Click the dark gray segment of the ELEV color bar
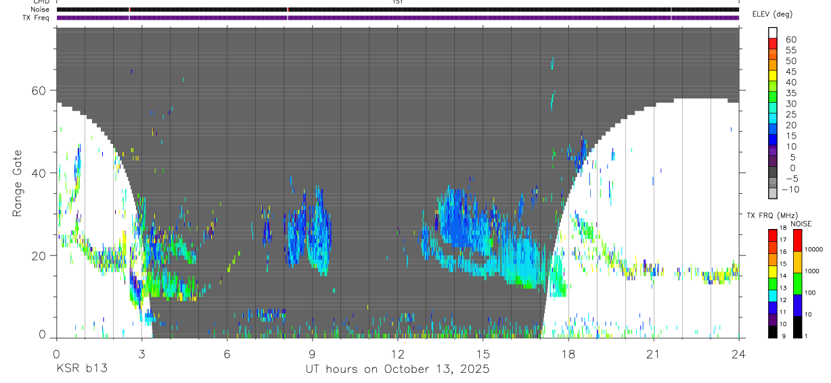 tap(773, 173)
